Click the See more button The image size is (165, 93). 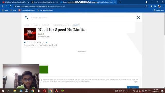point(133,87)
